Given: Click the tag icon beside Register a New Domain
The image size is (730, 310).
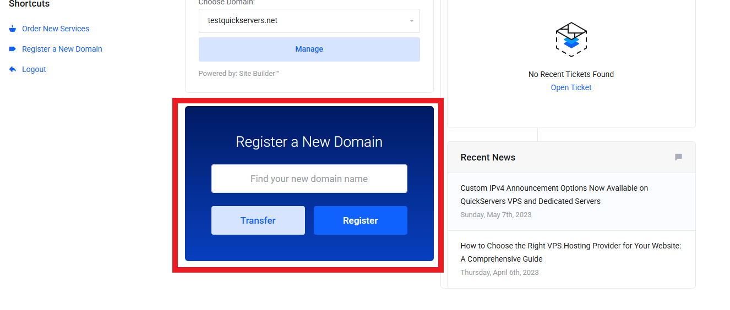Looking at the screenshot, I should (13, 49).
